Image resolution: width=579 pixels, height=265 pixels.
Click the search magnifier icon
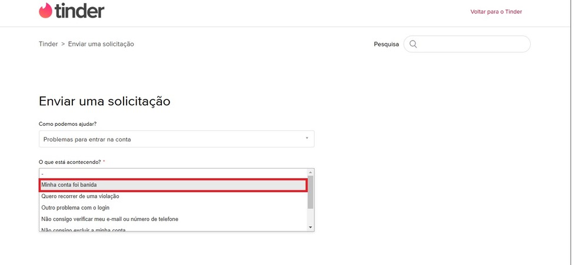413,44
